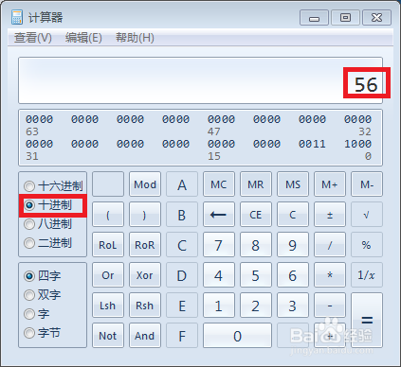The image size is (401, 367).
Task: Click the multiplication * button
Action: point(330,275)
